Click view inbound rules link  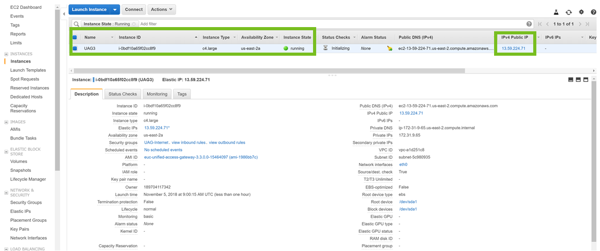(189, 143)
